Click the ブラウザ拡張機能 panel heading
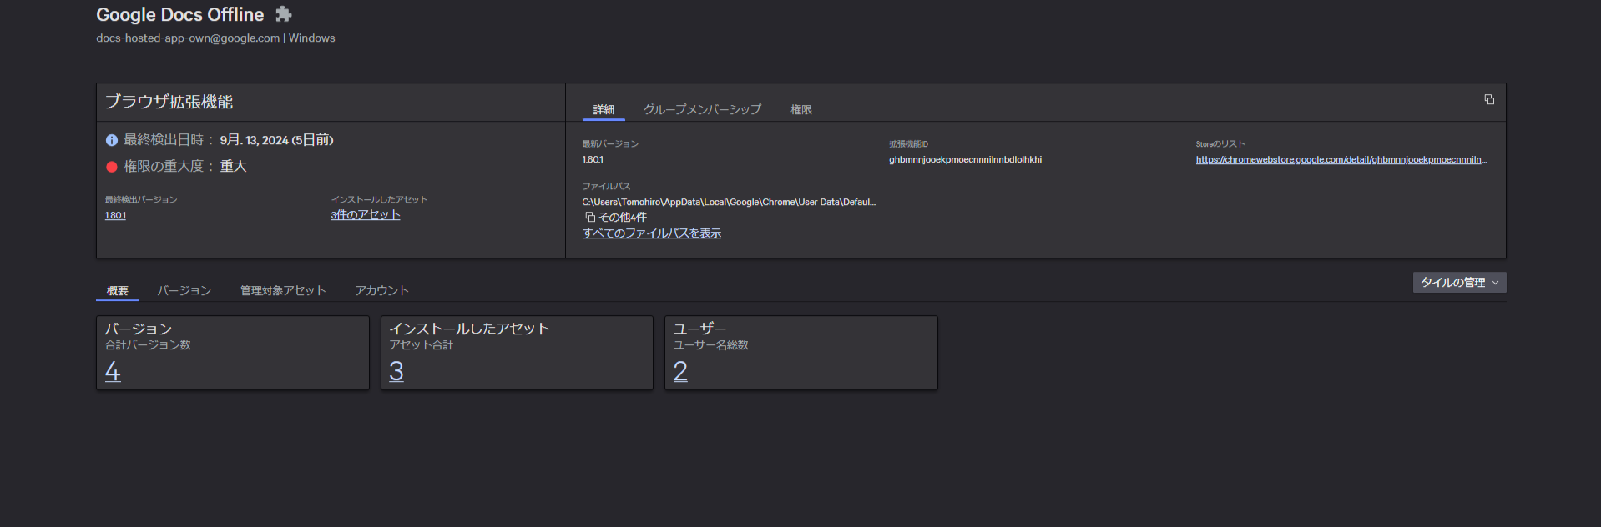This screenshot has height=527, width=1601. (169, 102)
